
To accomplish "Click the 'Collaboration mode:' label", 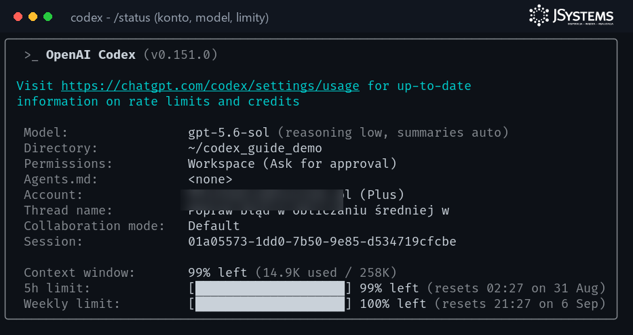I will coord(94,226).
